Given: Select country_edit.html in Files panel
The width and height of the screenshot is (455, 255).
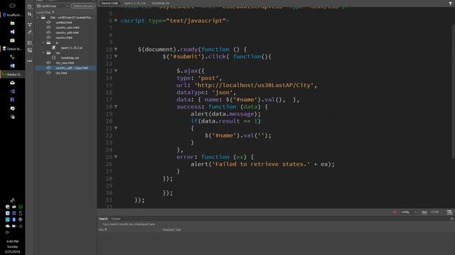Looking at the screenshot, I should click(x=67, y=33).
